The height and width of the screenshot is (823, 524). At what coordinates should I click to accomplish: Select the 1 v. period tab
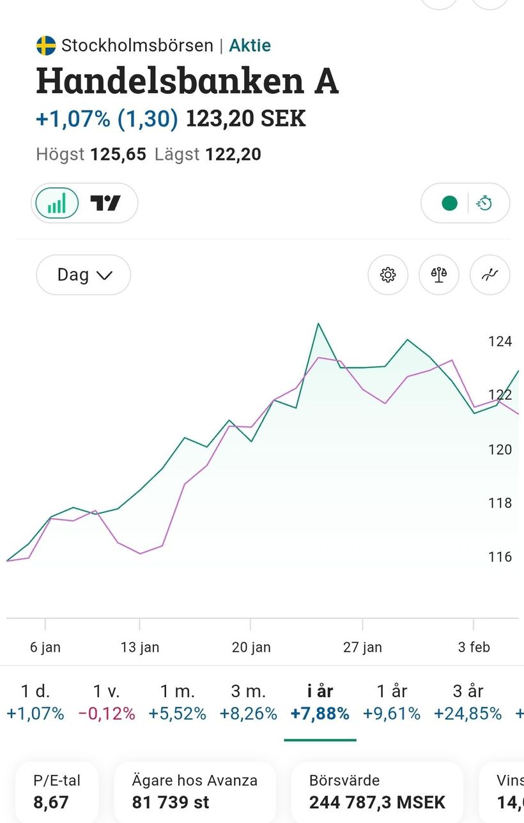point(107,702)
